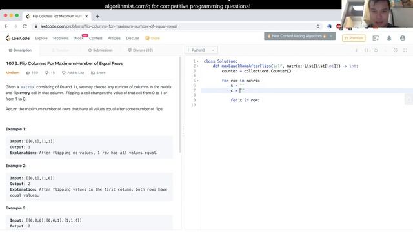
Task: Open the Articles menu item
Action: click(114, 38)
